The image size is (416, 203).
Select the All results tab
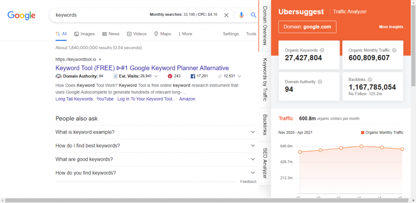[61, 34]
